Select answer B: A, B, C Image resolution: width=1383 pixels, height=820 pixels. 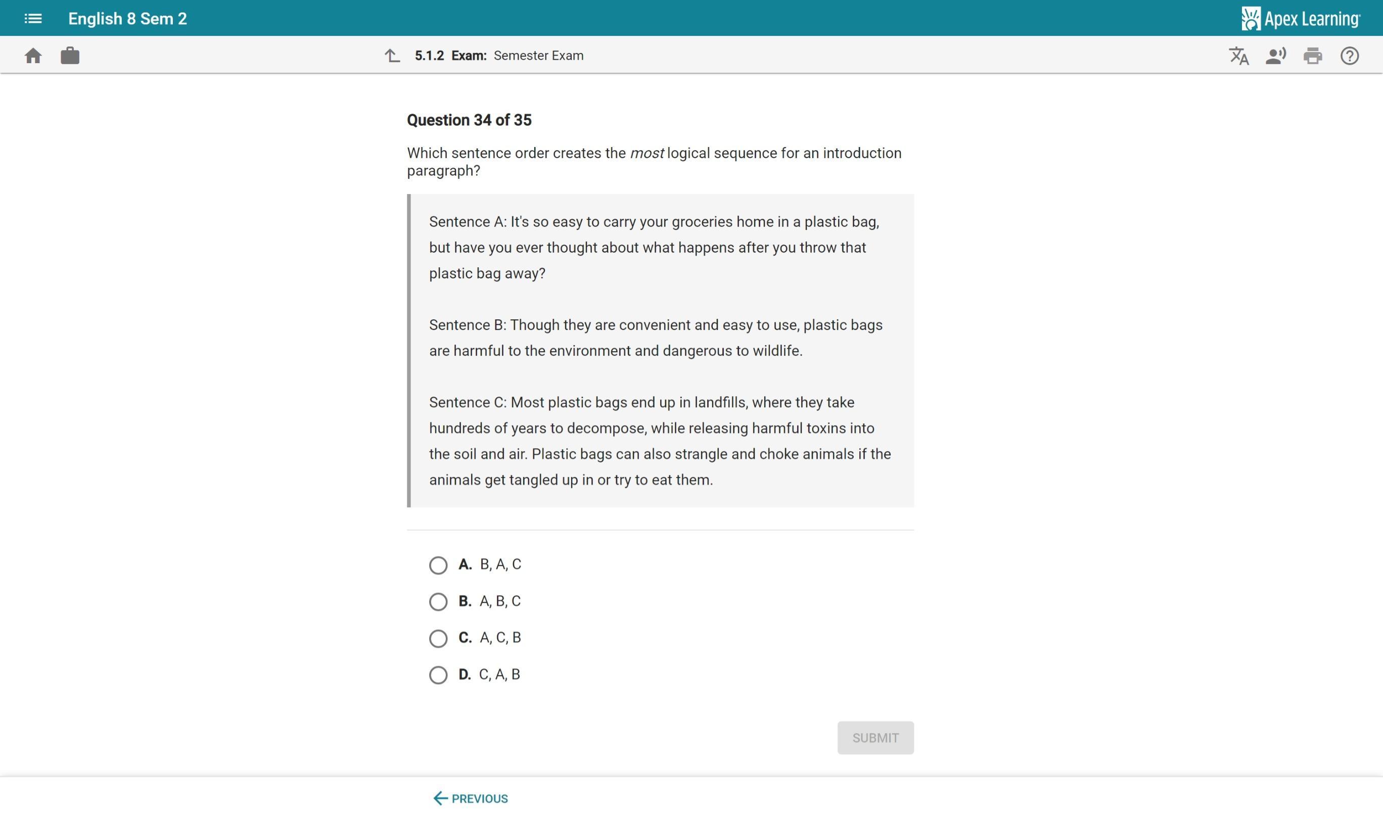(438, 601)
